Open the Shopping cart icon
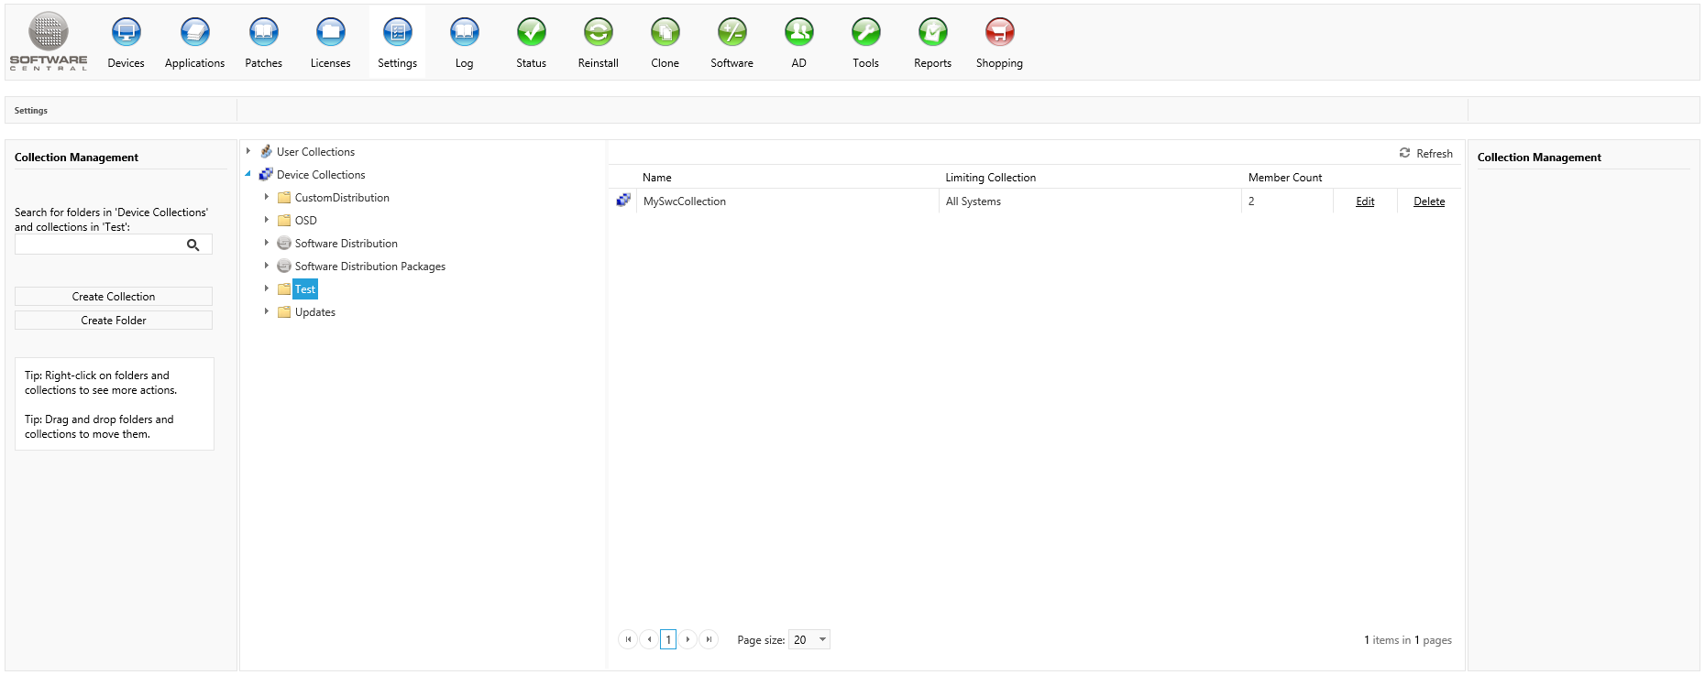 (999, 33)
